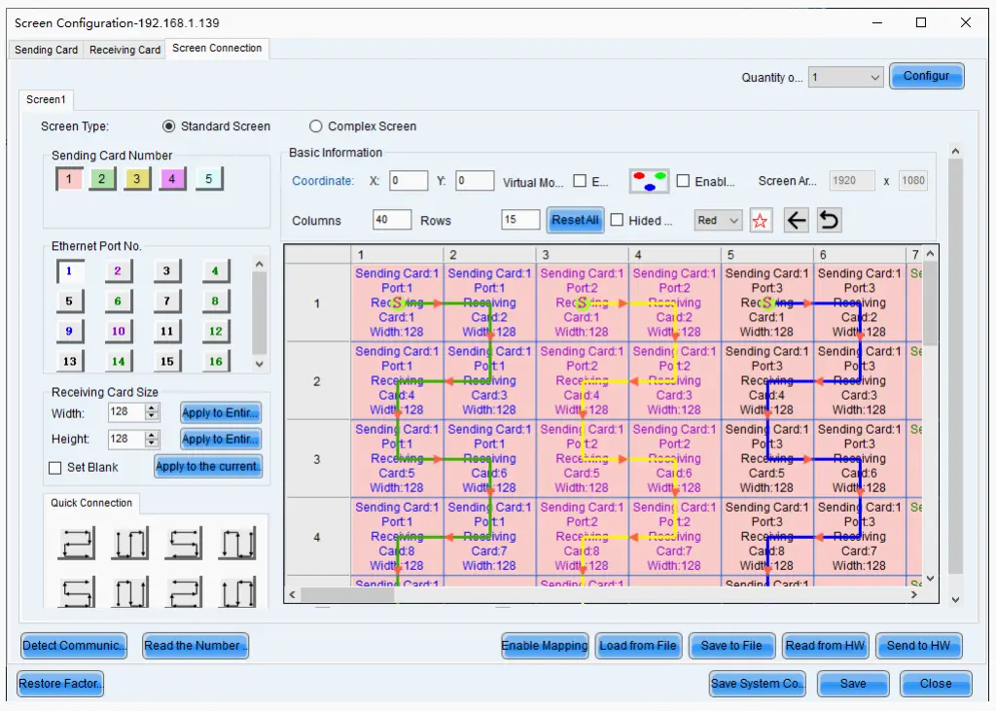Open the Quantity dropdown

click(x=845, y=77)
